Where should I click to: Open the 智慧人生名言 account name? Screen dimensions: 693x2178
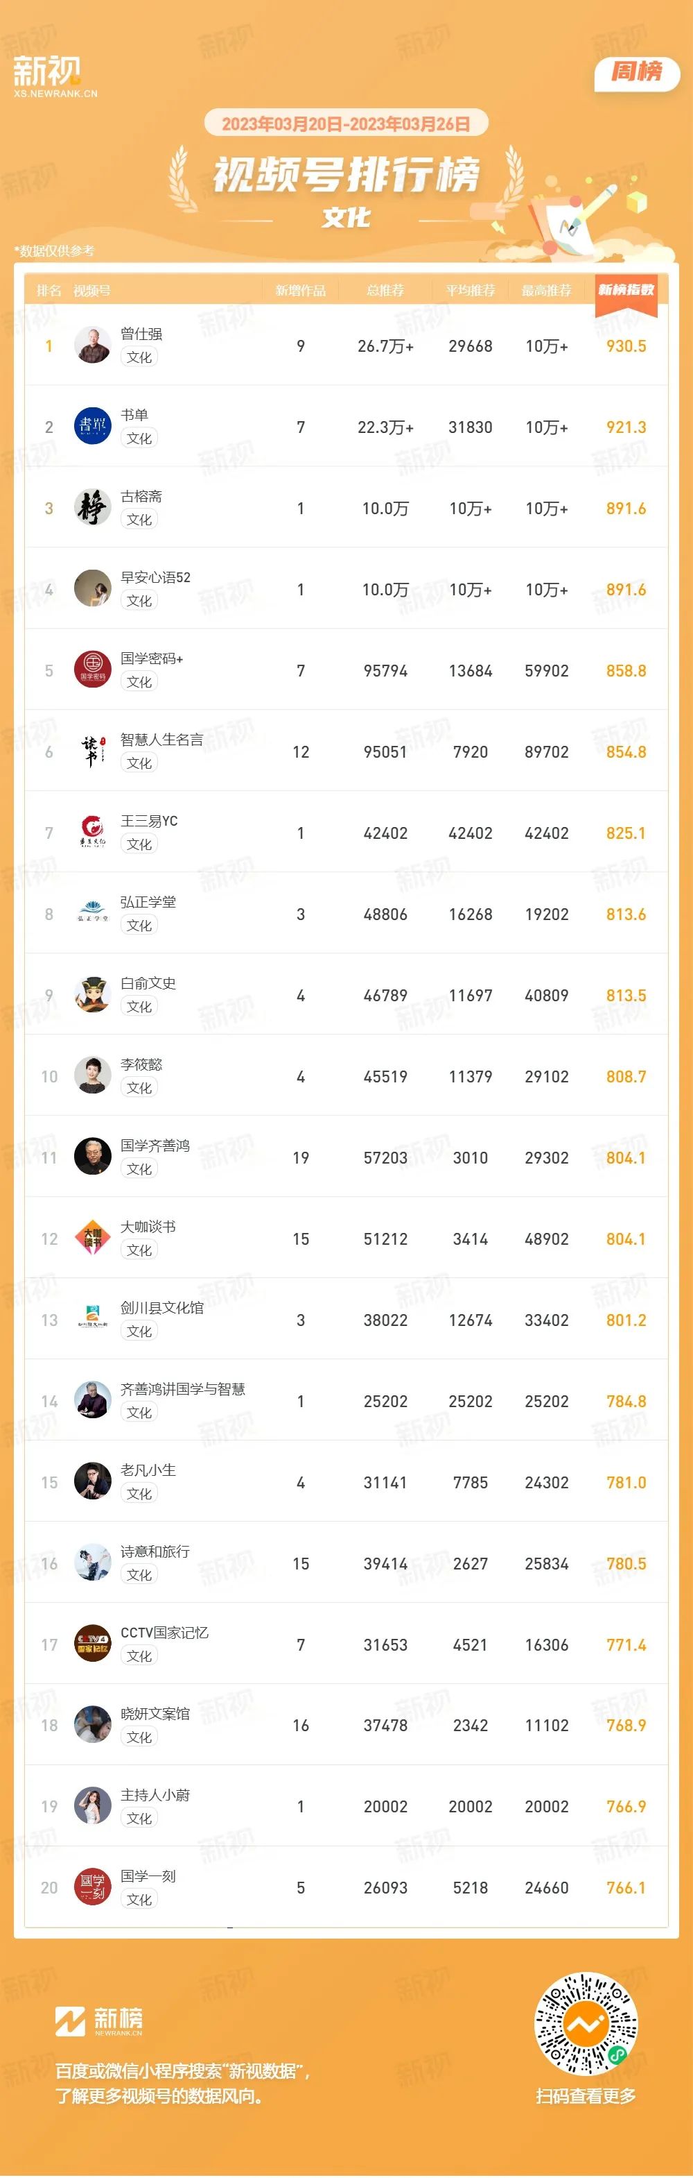(162, 740)
